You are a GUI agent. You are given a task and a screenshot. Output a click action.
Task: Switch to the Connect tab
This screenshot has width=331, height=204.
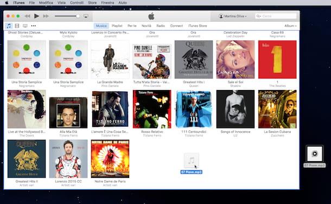(176, 25)
